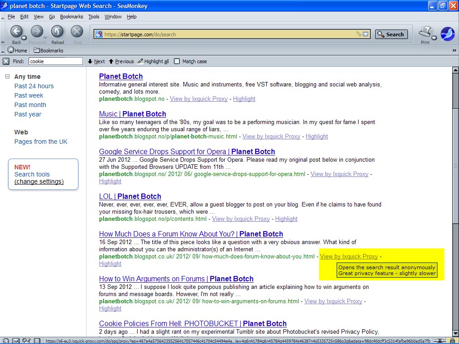Click the online/offline status indicator icon
Viewport: 459px width, 344px height.
tap(440, 341)
